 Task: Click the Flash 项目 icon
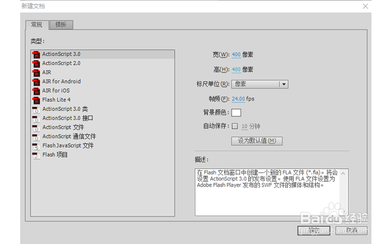[x=36, y=156]
